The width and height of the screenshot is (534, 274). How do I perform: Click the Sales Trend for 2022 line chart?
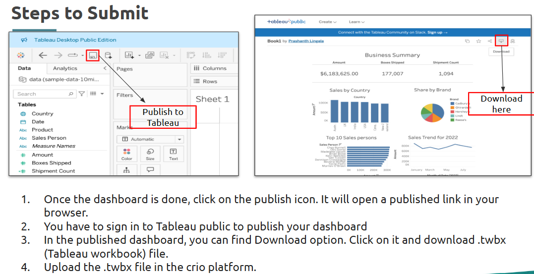442,147
